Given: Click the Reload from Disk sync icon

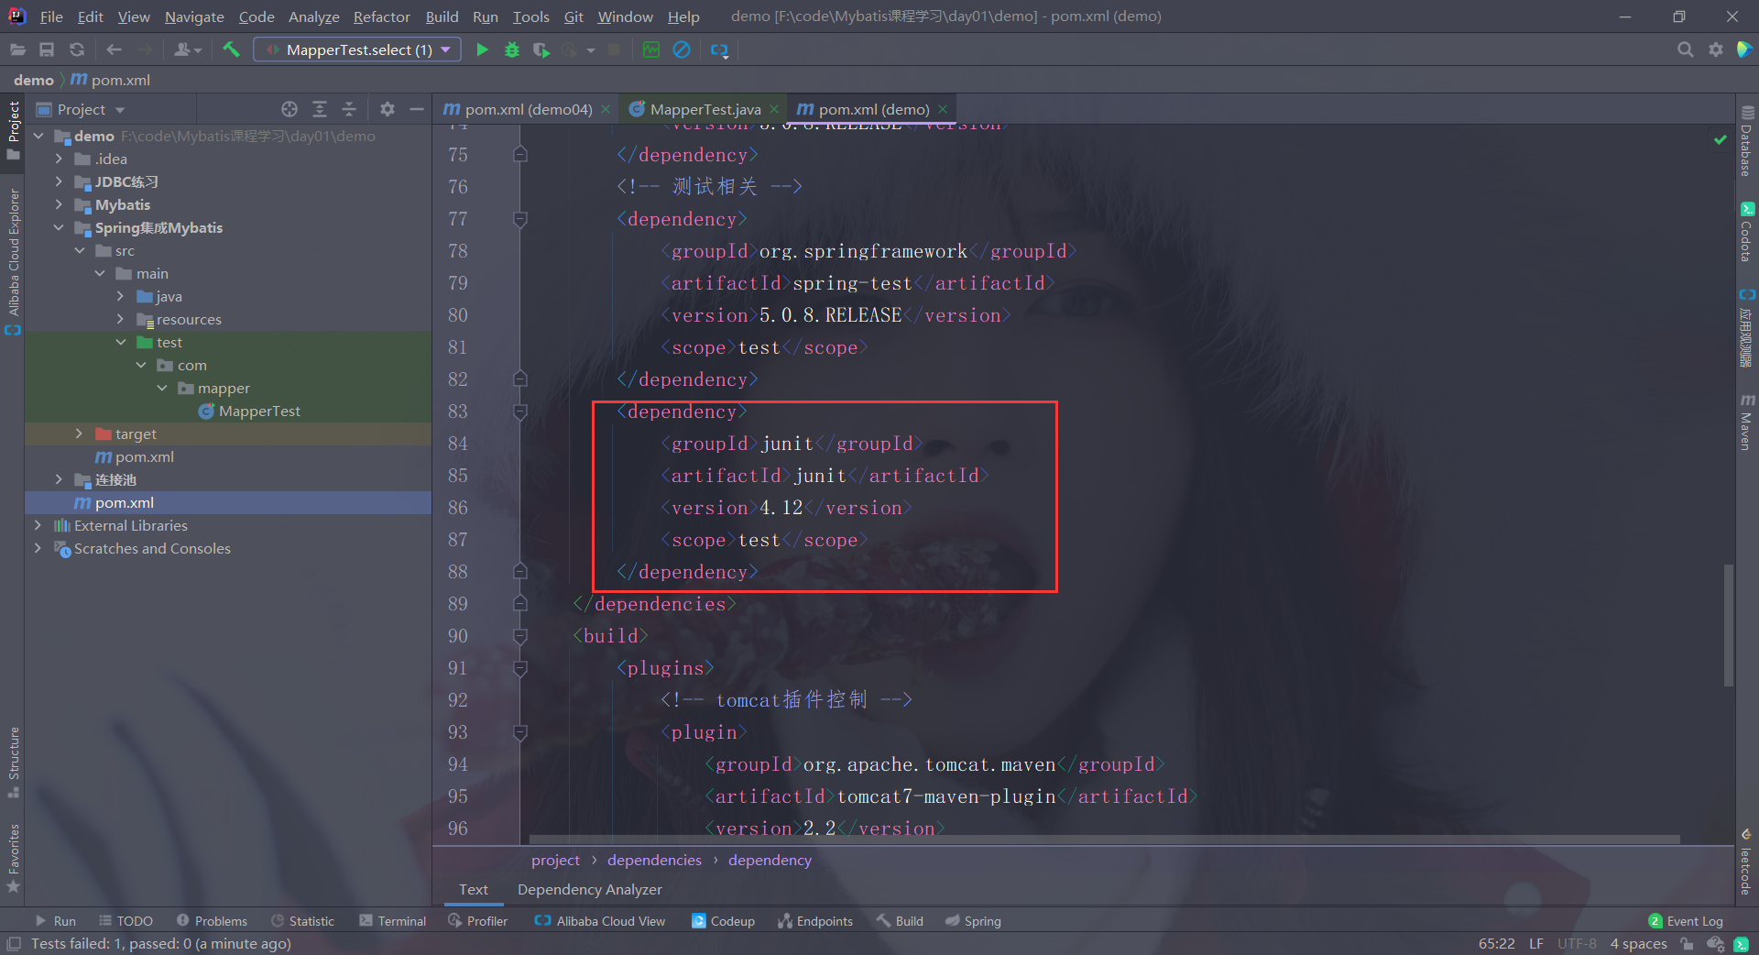Looking at the screenshot, I should pos(77,49).
